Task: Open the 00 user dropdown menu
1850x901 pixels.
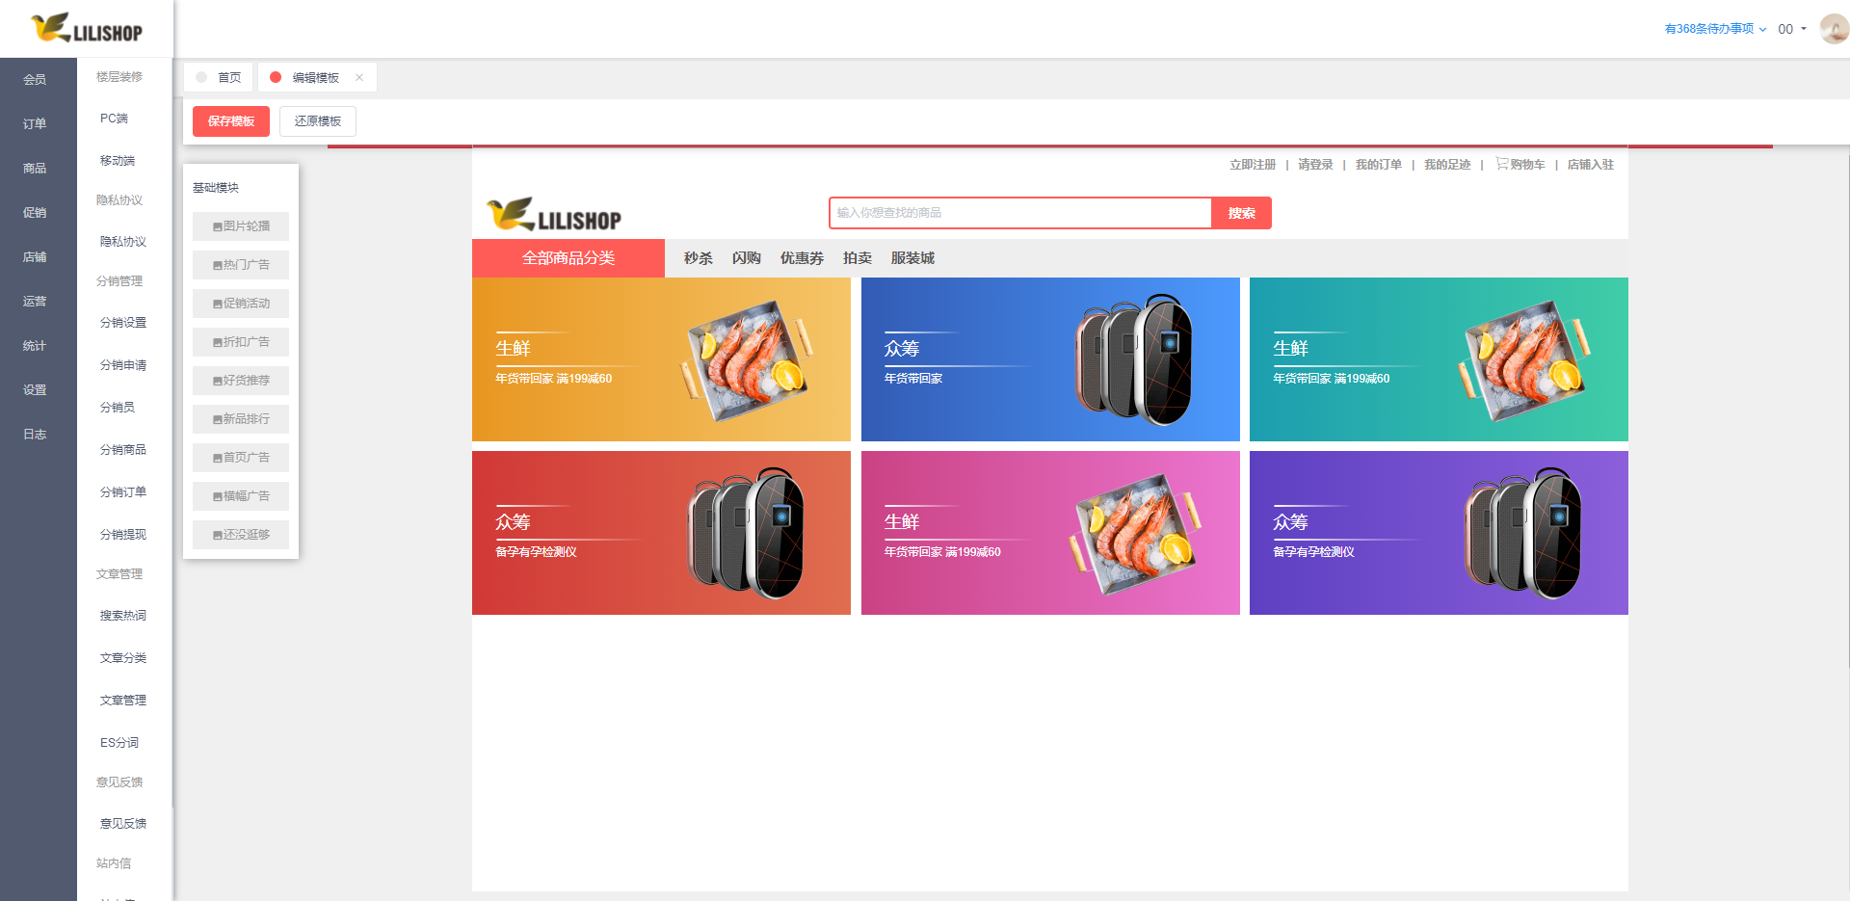Action: click(1792, 29)
